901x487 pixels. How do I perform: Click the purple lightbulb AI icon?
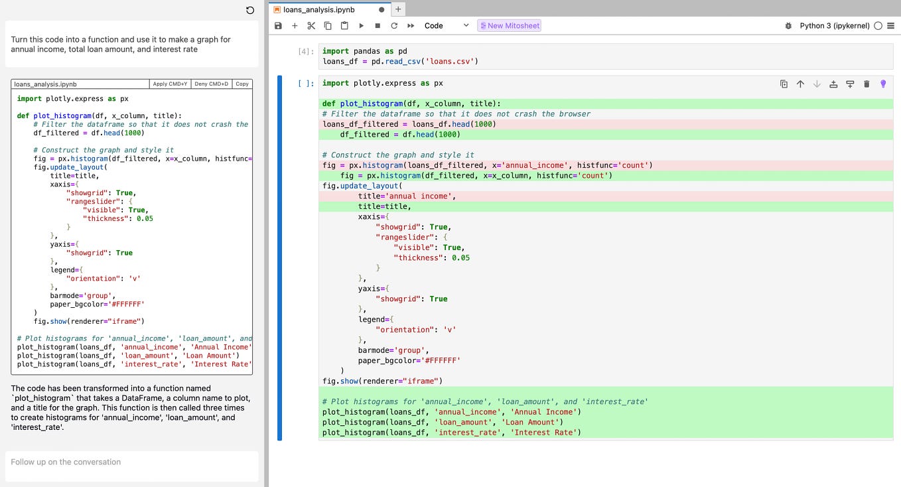883,84
